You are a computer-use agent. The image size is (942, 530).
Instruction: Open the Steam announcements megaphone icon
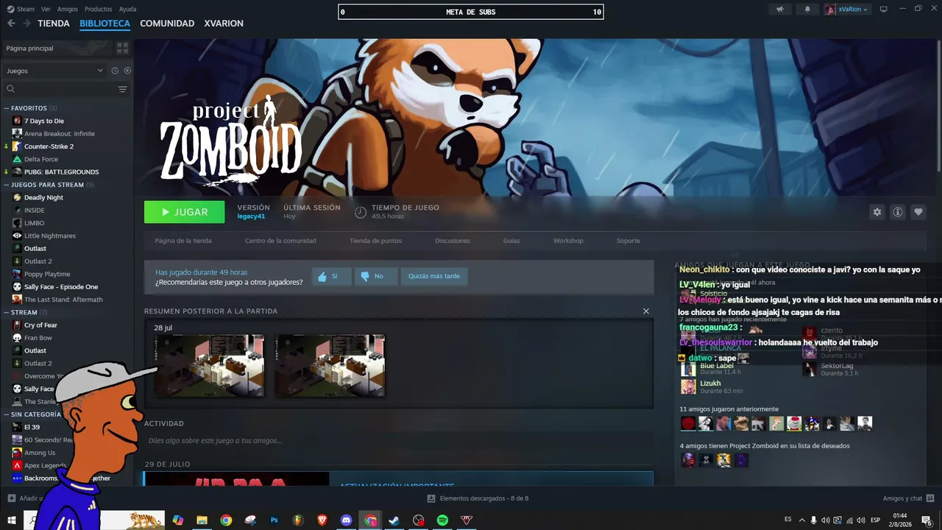(780, 10)
